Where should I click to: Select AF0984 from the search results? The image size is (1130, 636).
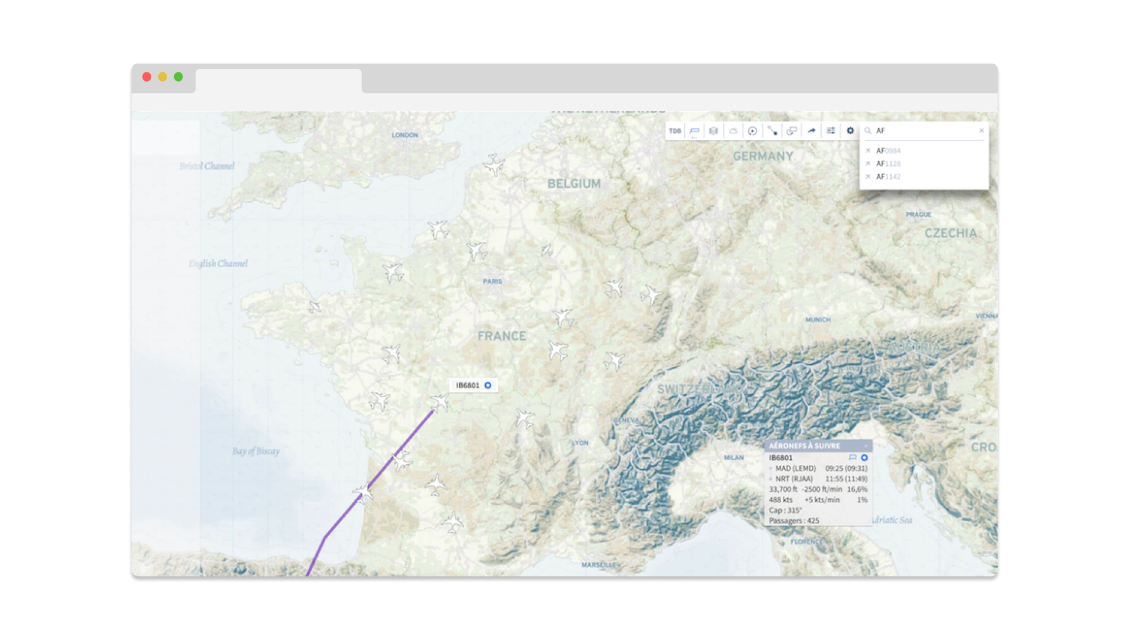point(888,151)
